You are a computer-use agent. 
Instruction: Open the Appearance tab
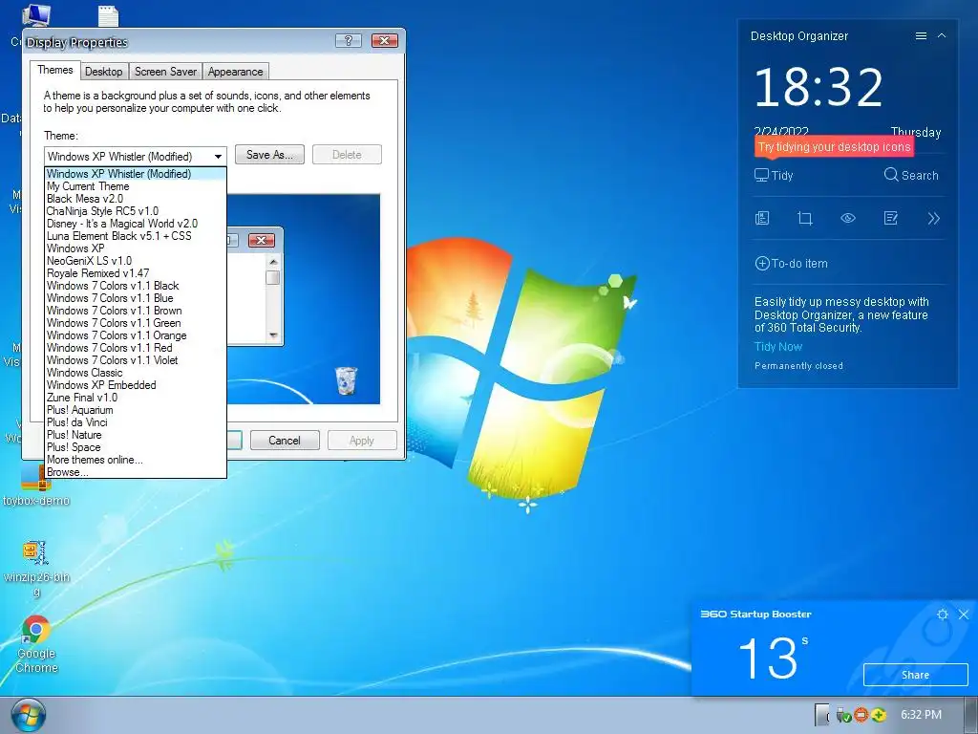pyautogui.click(x=236, y=72)
